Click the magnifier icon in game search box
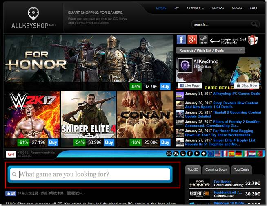This screenshot has height=206, width=267. point(14,174)
